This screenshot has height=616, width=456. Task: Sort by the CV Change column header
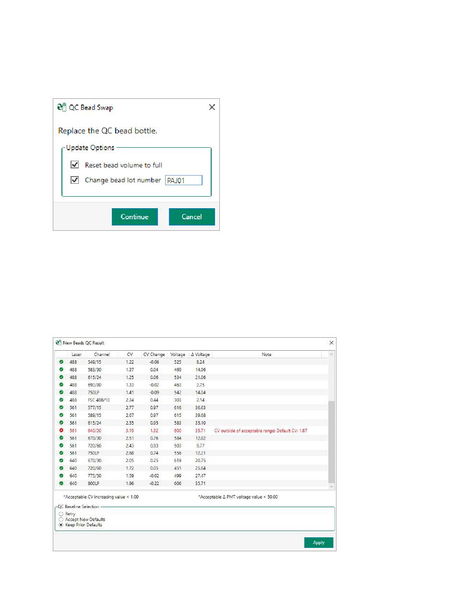click(154, 355)
